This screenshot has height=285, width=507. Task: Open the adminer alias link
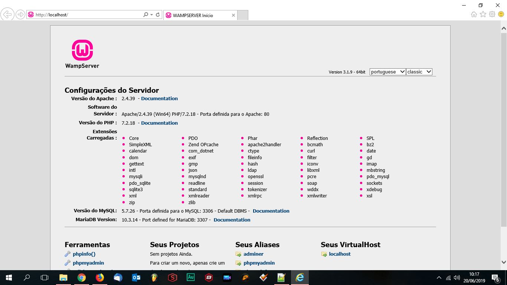pos(253,254)
